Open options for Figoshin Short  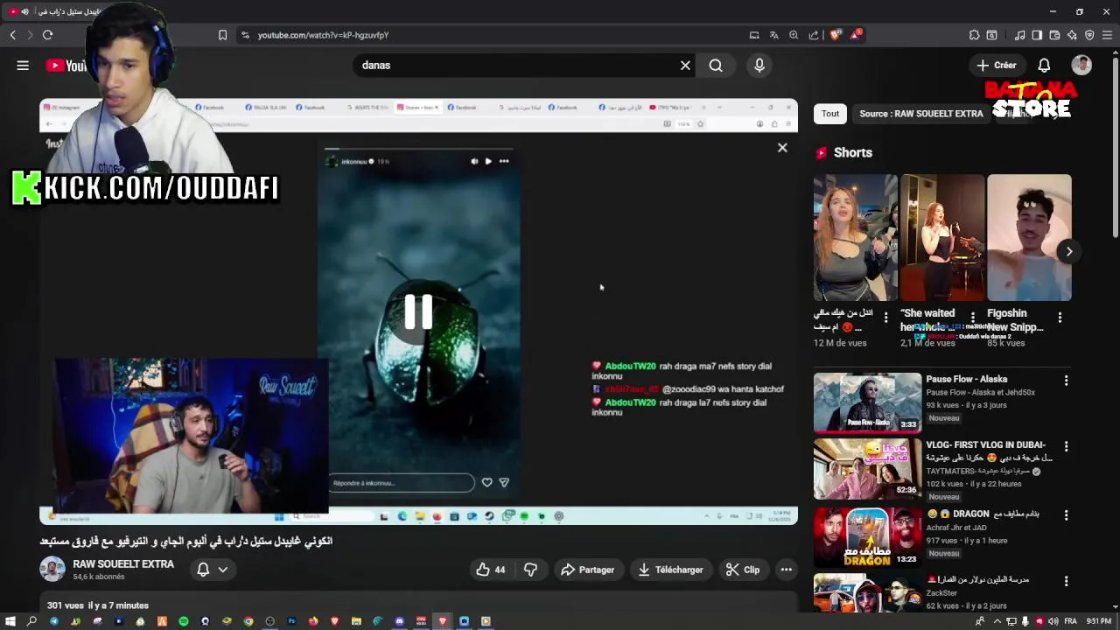pyautogui.click(x=1060, y=318)
